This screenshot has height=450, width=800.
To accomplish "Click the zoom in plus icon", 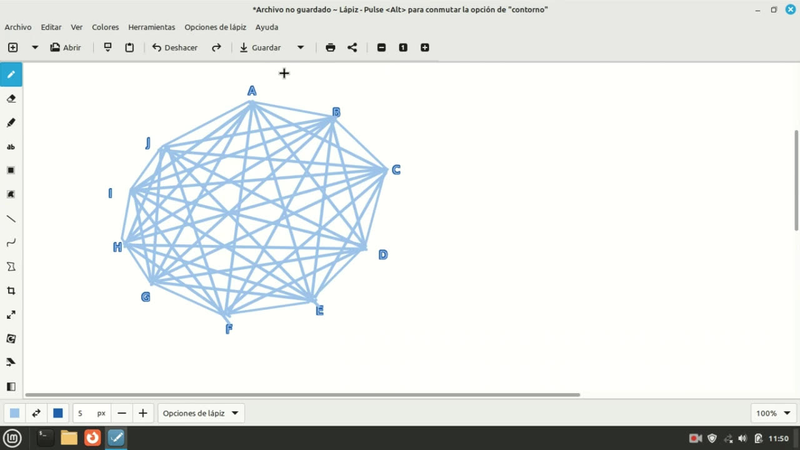I will coord(425,47).
